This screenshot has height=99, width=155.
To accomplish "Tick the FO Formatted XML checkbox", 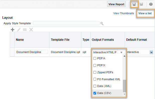I will coord(95,79).
